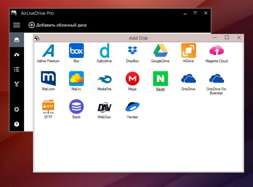Click the AirLiveDrive Pro app logo
The width and height of the screenshot is (253, 187).
point(14,13)
